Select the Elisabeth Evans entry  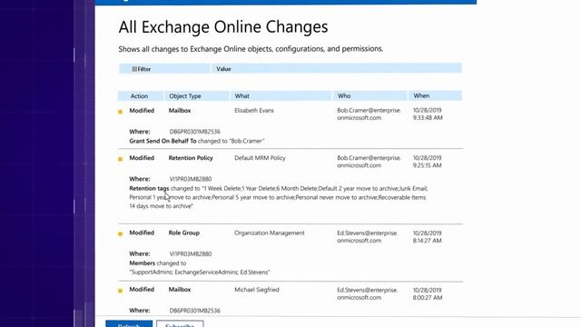click(254, 111)
